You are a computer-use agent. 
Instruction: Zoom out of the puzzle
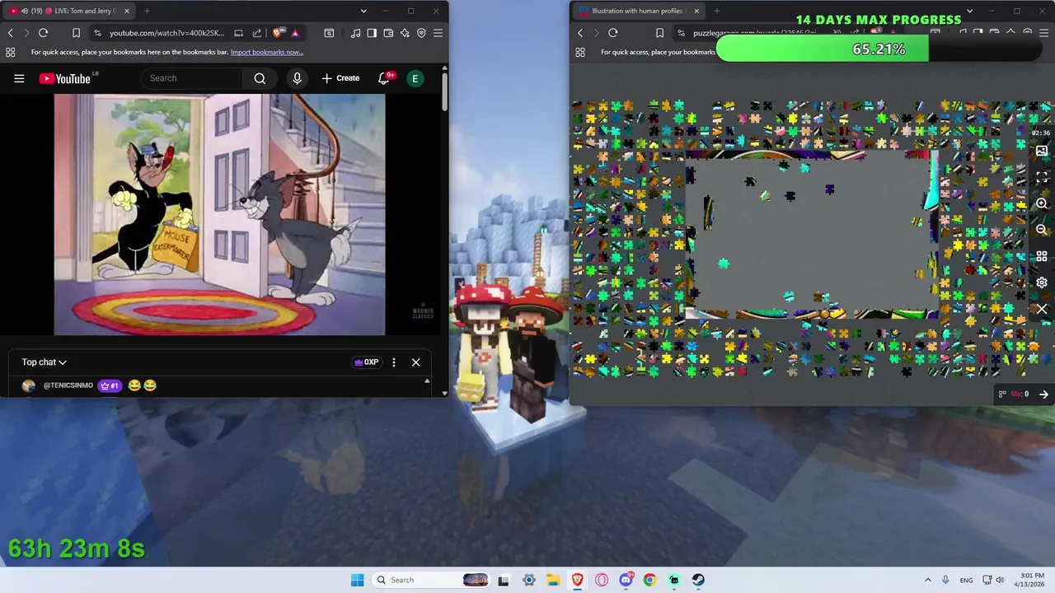coord(1042,230)
